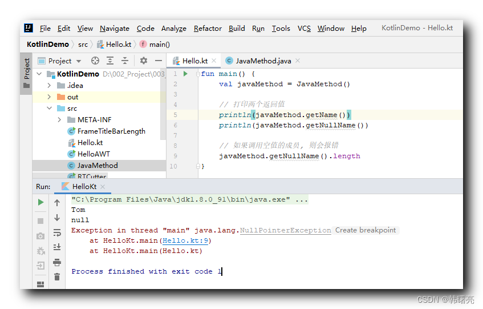Click KotlinDemo in breadcrumb bar
Screen dimensions: 483x309
(48, 45)
